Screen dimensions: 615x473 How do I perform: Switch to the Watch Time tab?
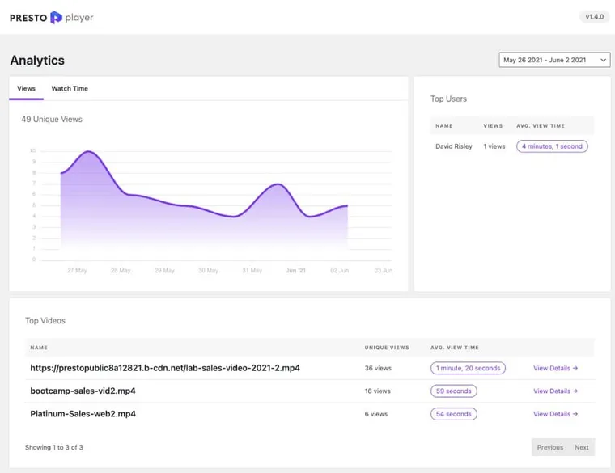70,89
